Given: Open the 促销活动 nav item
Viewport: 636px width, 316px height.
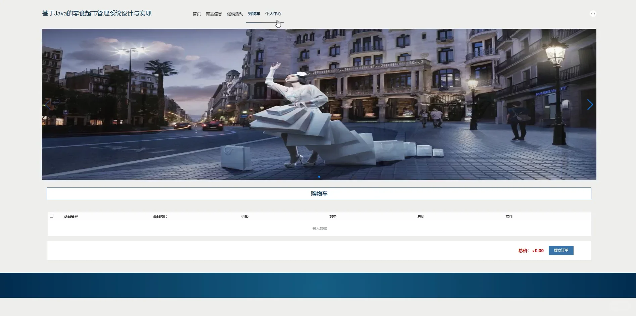Looking at the screenshot, I should pos(235,14).
